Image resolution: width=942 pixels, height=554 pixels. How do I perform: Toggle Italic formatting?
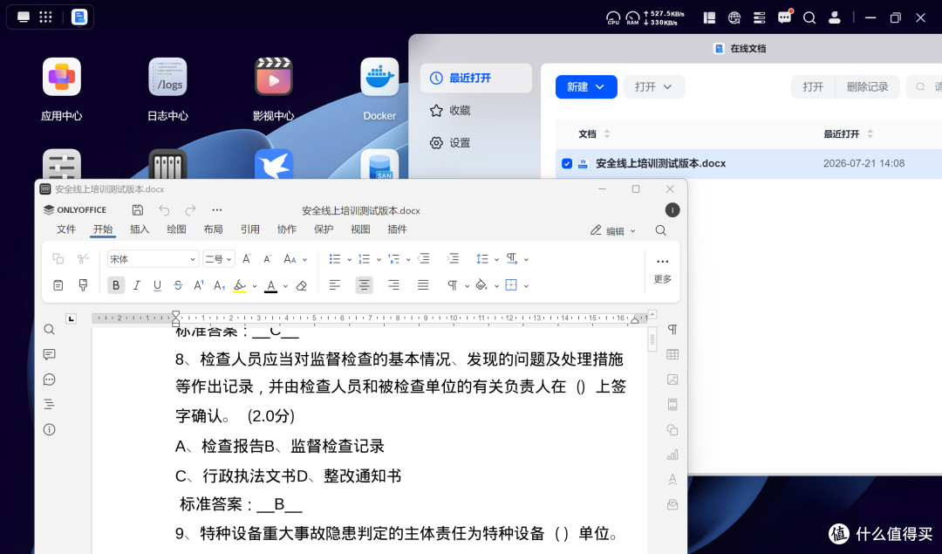pyautogui.click(x=136, y=284)
